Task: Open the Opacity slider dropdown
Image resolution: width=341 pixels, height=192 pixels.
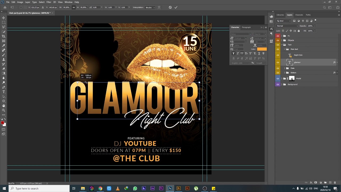Action: pyautogui.click(x=315, y=26)
